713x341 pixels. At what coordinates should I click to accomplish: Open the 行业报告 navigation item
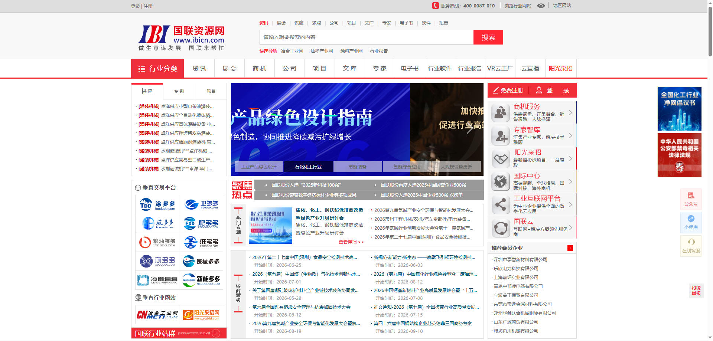point(470,69)
